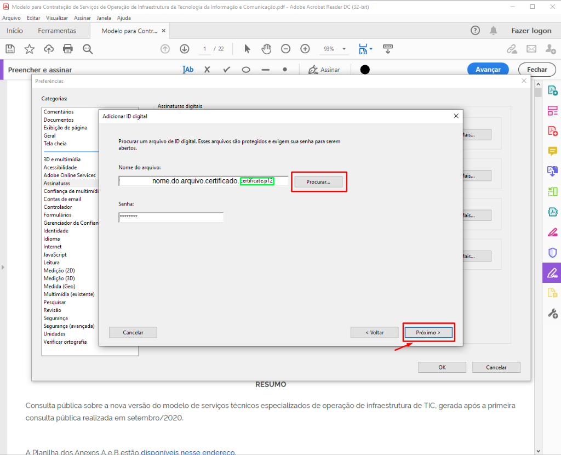Image resolution: width=561 pixels, height=455 pixels.
Task: Select the Hand pan tool
Action: point(266,49)
